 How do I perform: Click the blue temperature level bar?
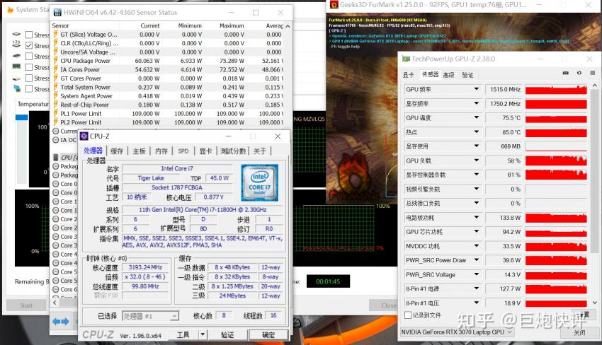[21, 117]
